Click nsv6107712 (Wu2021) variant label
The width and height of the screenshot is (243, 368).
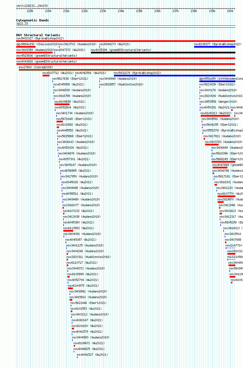coord(58,73)
